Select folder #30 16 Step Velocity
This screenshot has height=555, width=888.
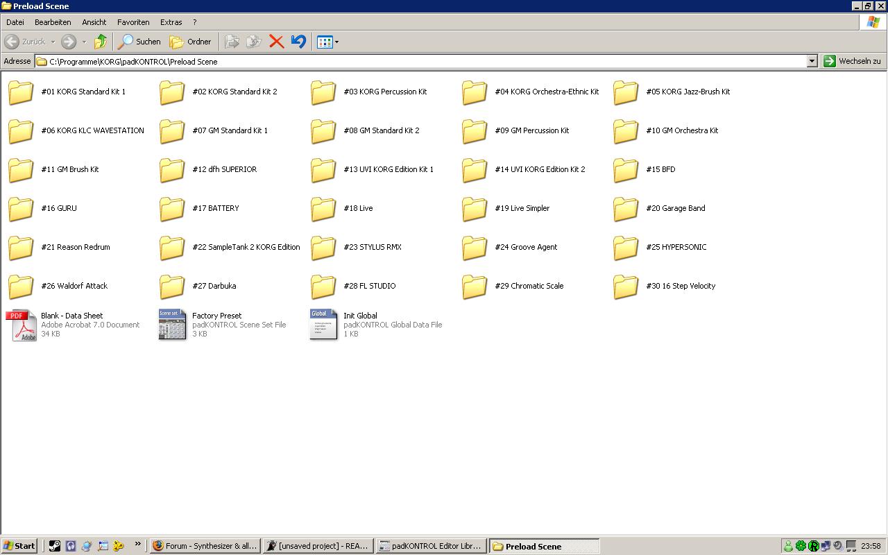point(664,286)
